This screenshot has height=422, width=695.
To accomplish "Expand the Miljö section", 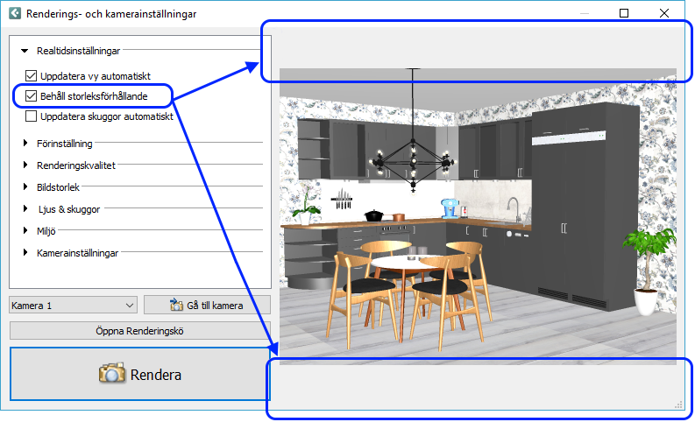I will [26, 231].
